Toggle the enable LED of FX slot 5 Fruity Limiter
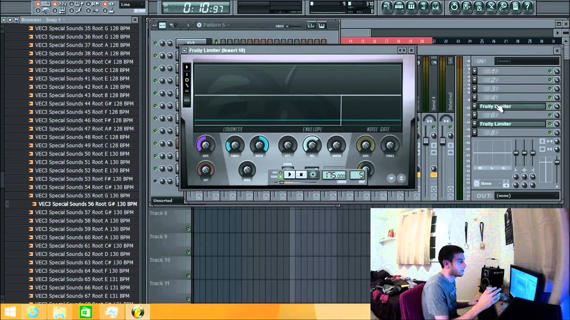 (x=550, y=107)
